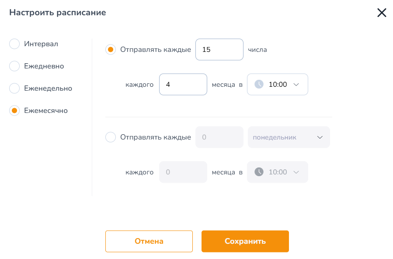Viewport: 393px width, 259px height.
Task: Click the disabled month field in lower section
Action: (x=183, y=172)
